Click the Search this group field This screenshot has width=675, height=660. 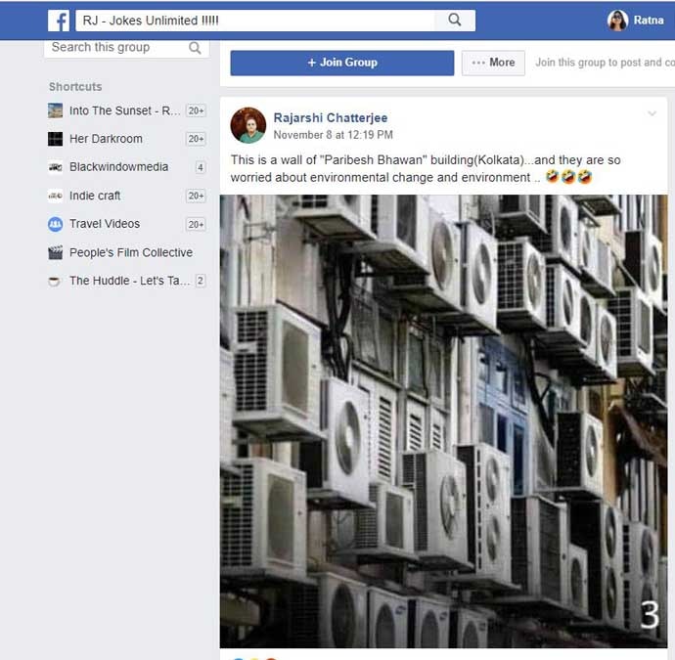tap(115, 48)
